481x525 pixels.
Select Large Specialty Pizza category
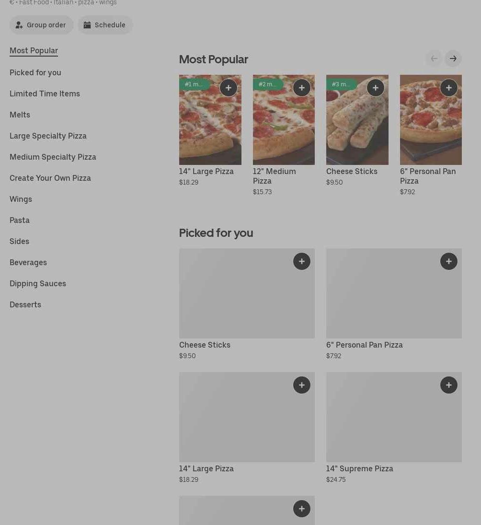click(x=48, y=136)
